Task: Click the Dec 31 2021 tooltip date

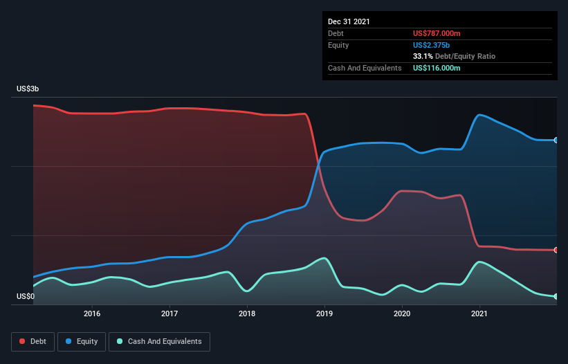Action: point(349,21)
